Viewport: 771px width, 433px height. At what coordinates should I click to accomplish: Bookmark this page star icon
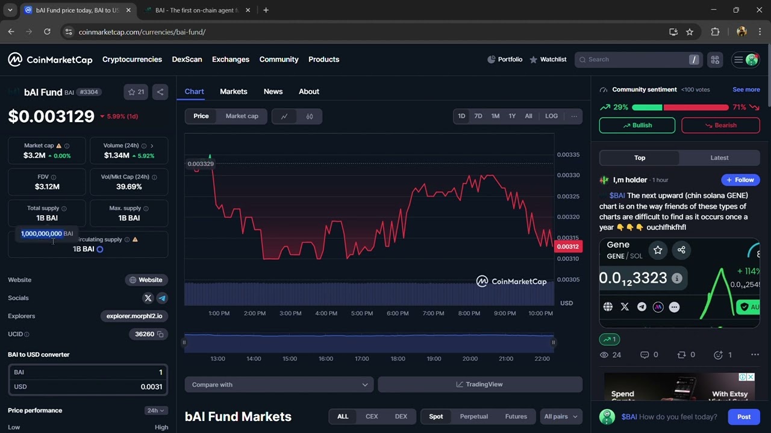(690, 32)
